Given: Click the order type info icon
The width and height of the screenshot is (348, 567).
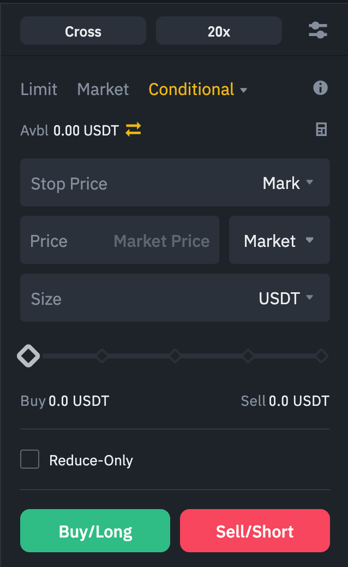Looking at the screenshot, I should tap(320, 88).
